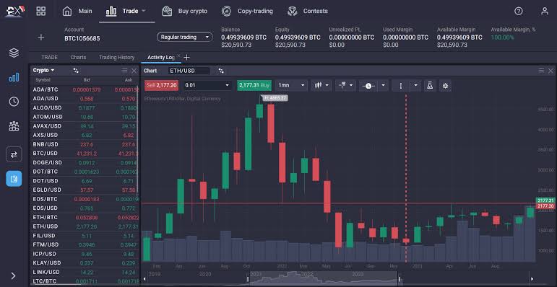Select the Activity Log tab
This screenshot has width=557, height=287.
click(x=160, y=57)
